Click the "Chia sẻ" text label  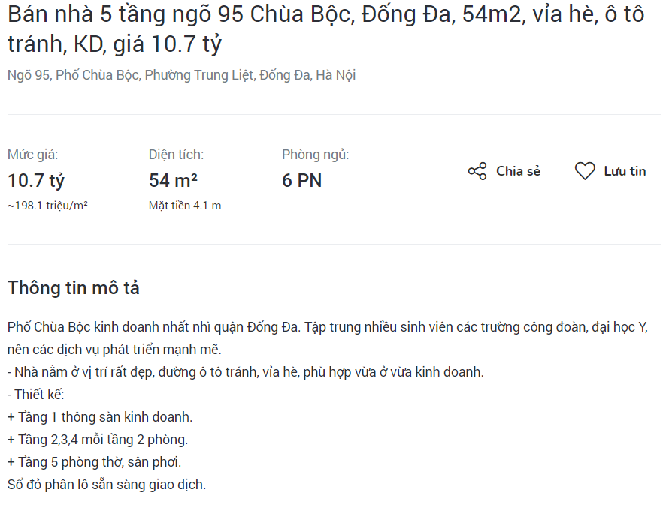(518, 171)
